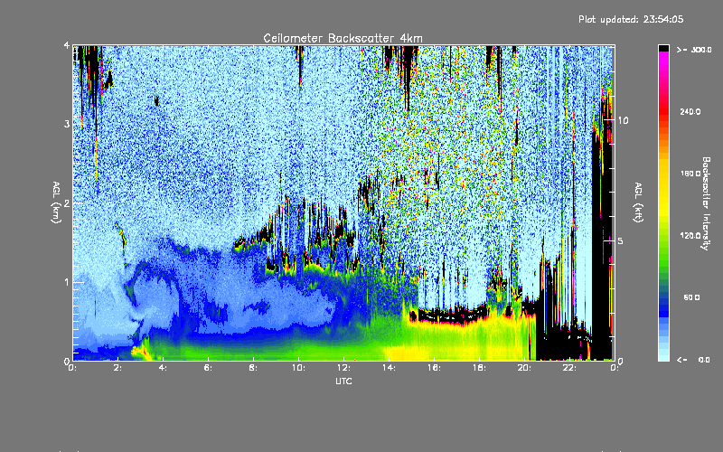723x452 pixels.
Task: Select the "AGL (km)" left axis label
Action: pos(56,202)
